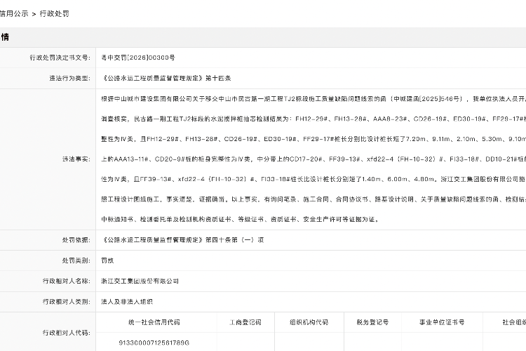Click the 处罚类别 row label

coord(75,260)
